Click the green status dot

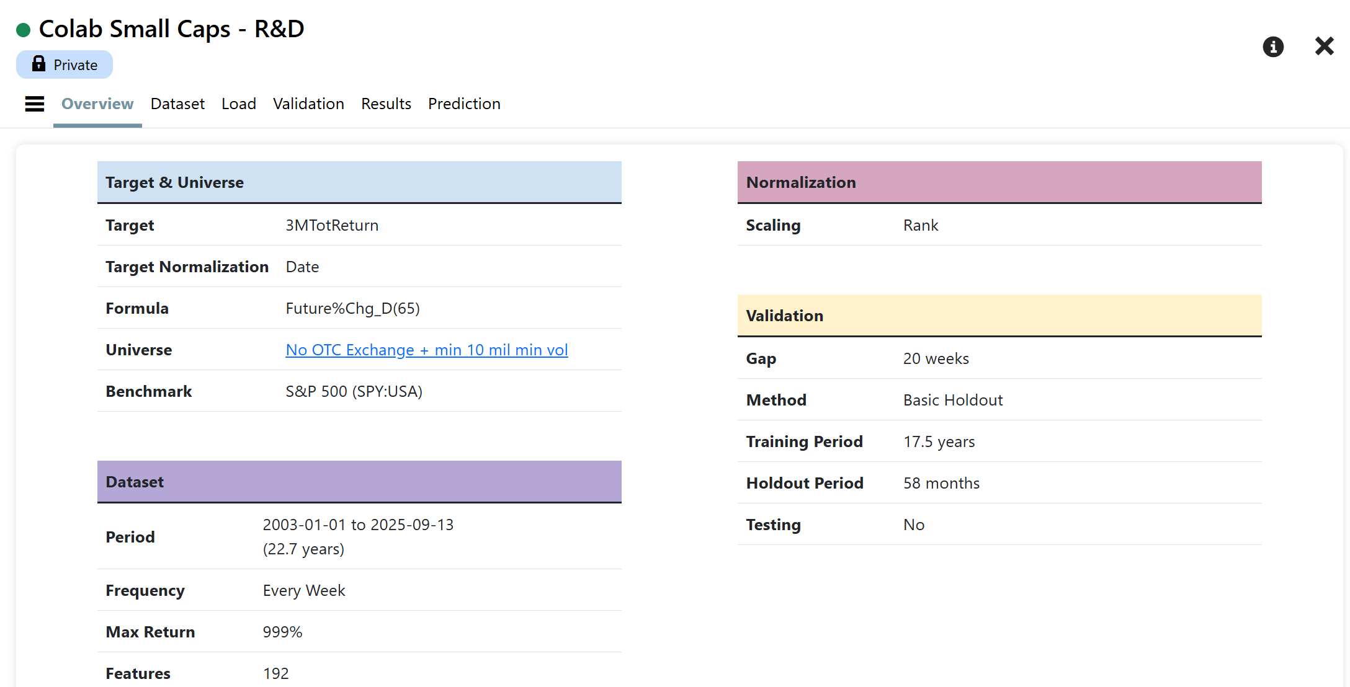coord(24,30)
